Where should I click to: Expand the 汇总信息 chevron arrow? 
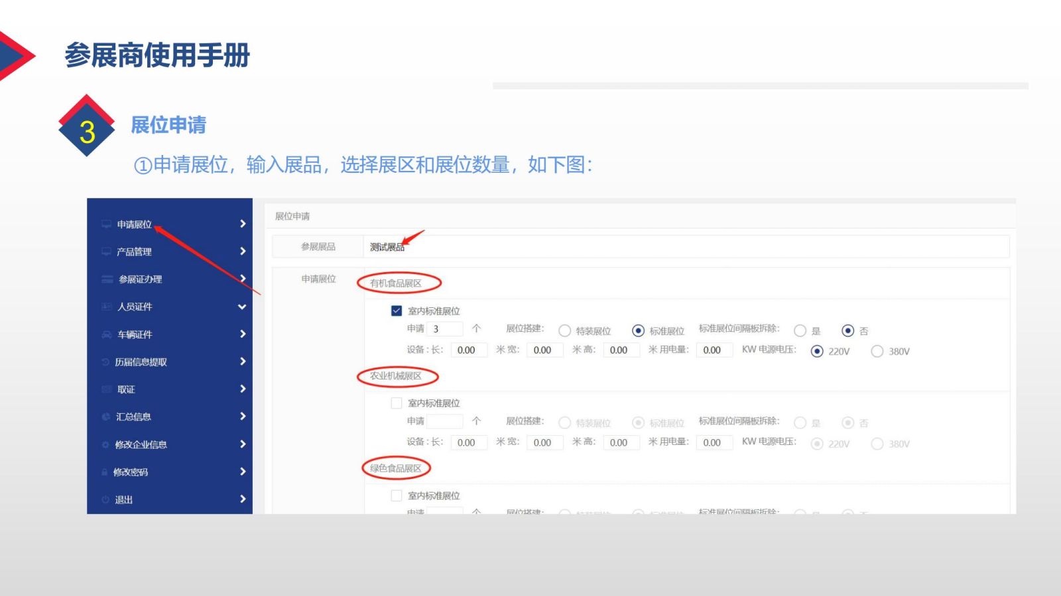pyautogui.click(x=243, y=417)
